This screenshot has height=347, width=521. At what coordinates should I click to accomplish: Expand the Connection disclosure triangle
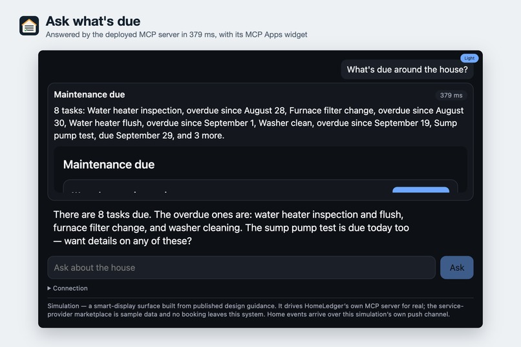49,288
